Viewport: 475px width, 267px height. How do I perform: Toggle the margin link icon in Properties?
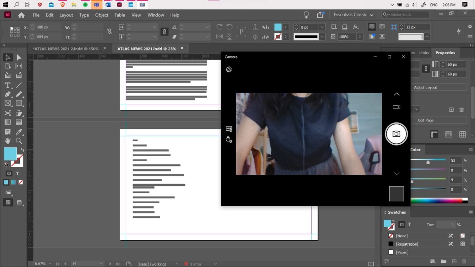[x=425, y=69]
